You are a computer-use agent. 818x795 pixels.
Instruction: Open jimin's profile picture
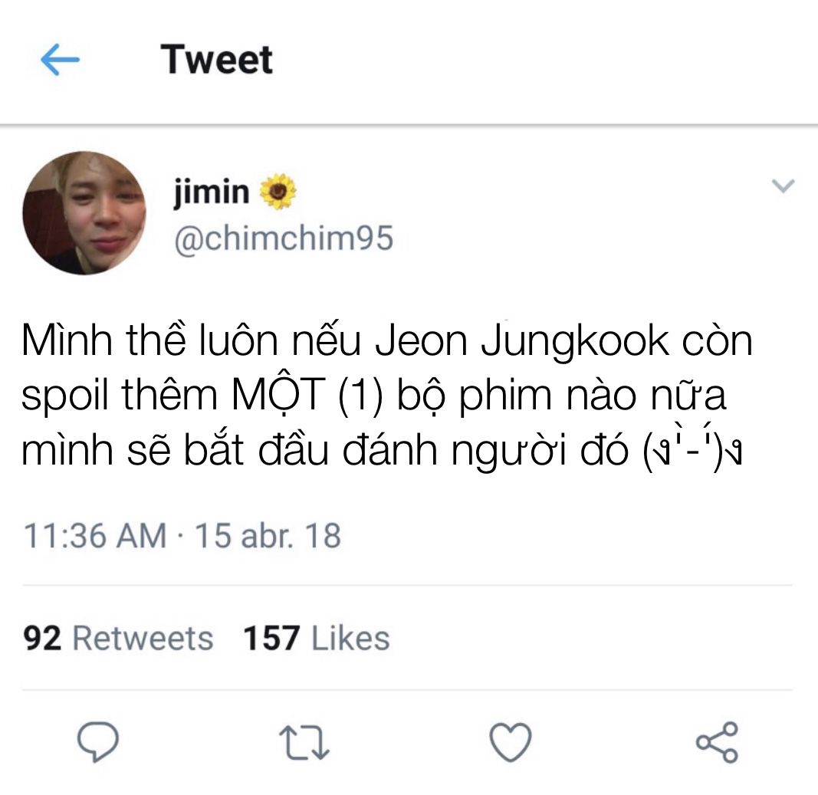pos(84,213)
